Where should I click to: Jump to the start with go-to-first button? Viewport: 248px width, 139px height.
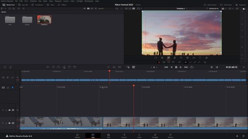(x=166, y=67)
